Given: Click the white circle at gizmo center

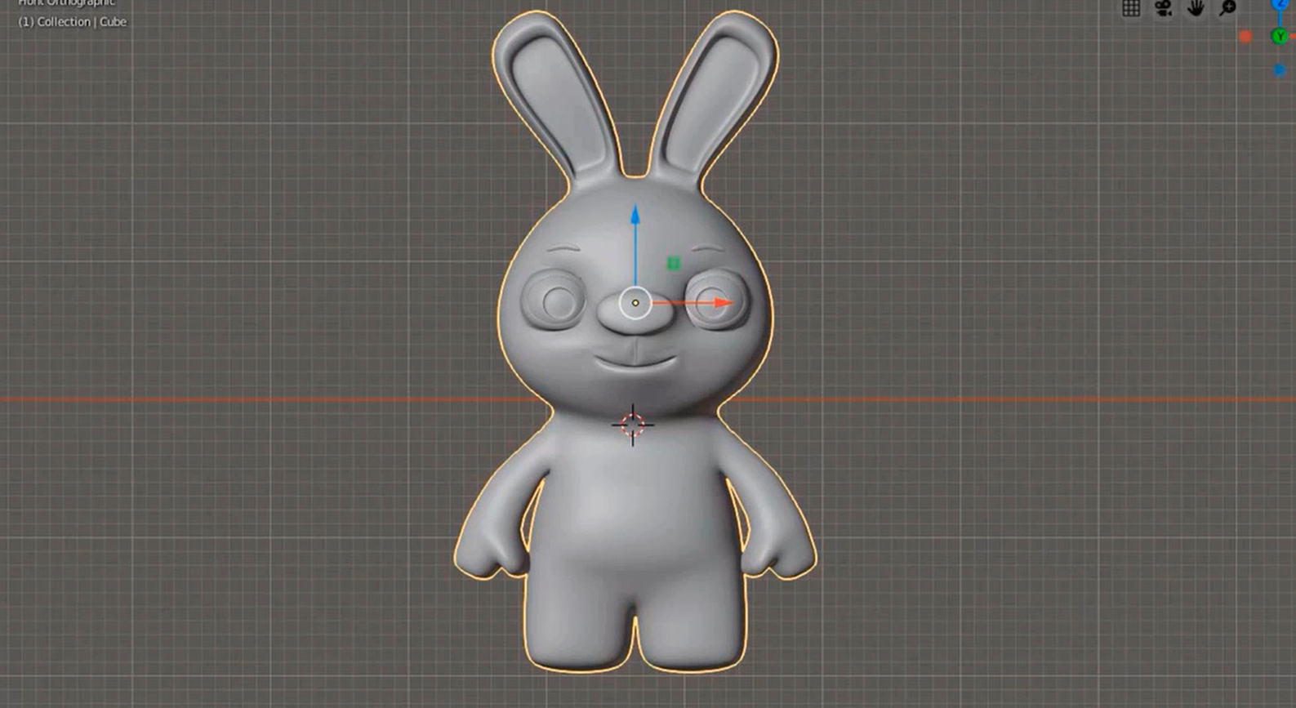Looking at the screenshot, I should [x=635, y=303].
